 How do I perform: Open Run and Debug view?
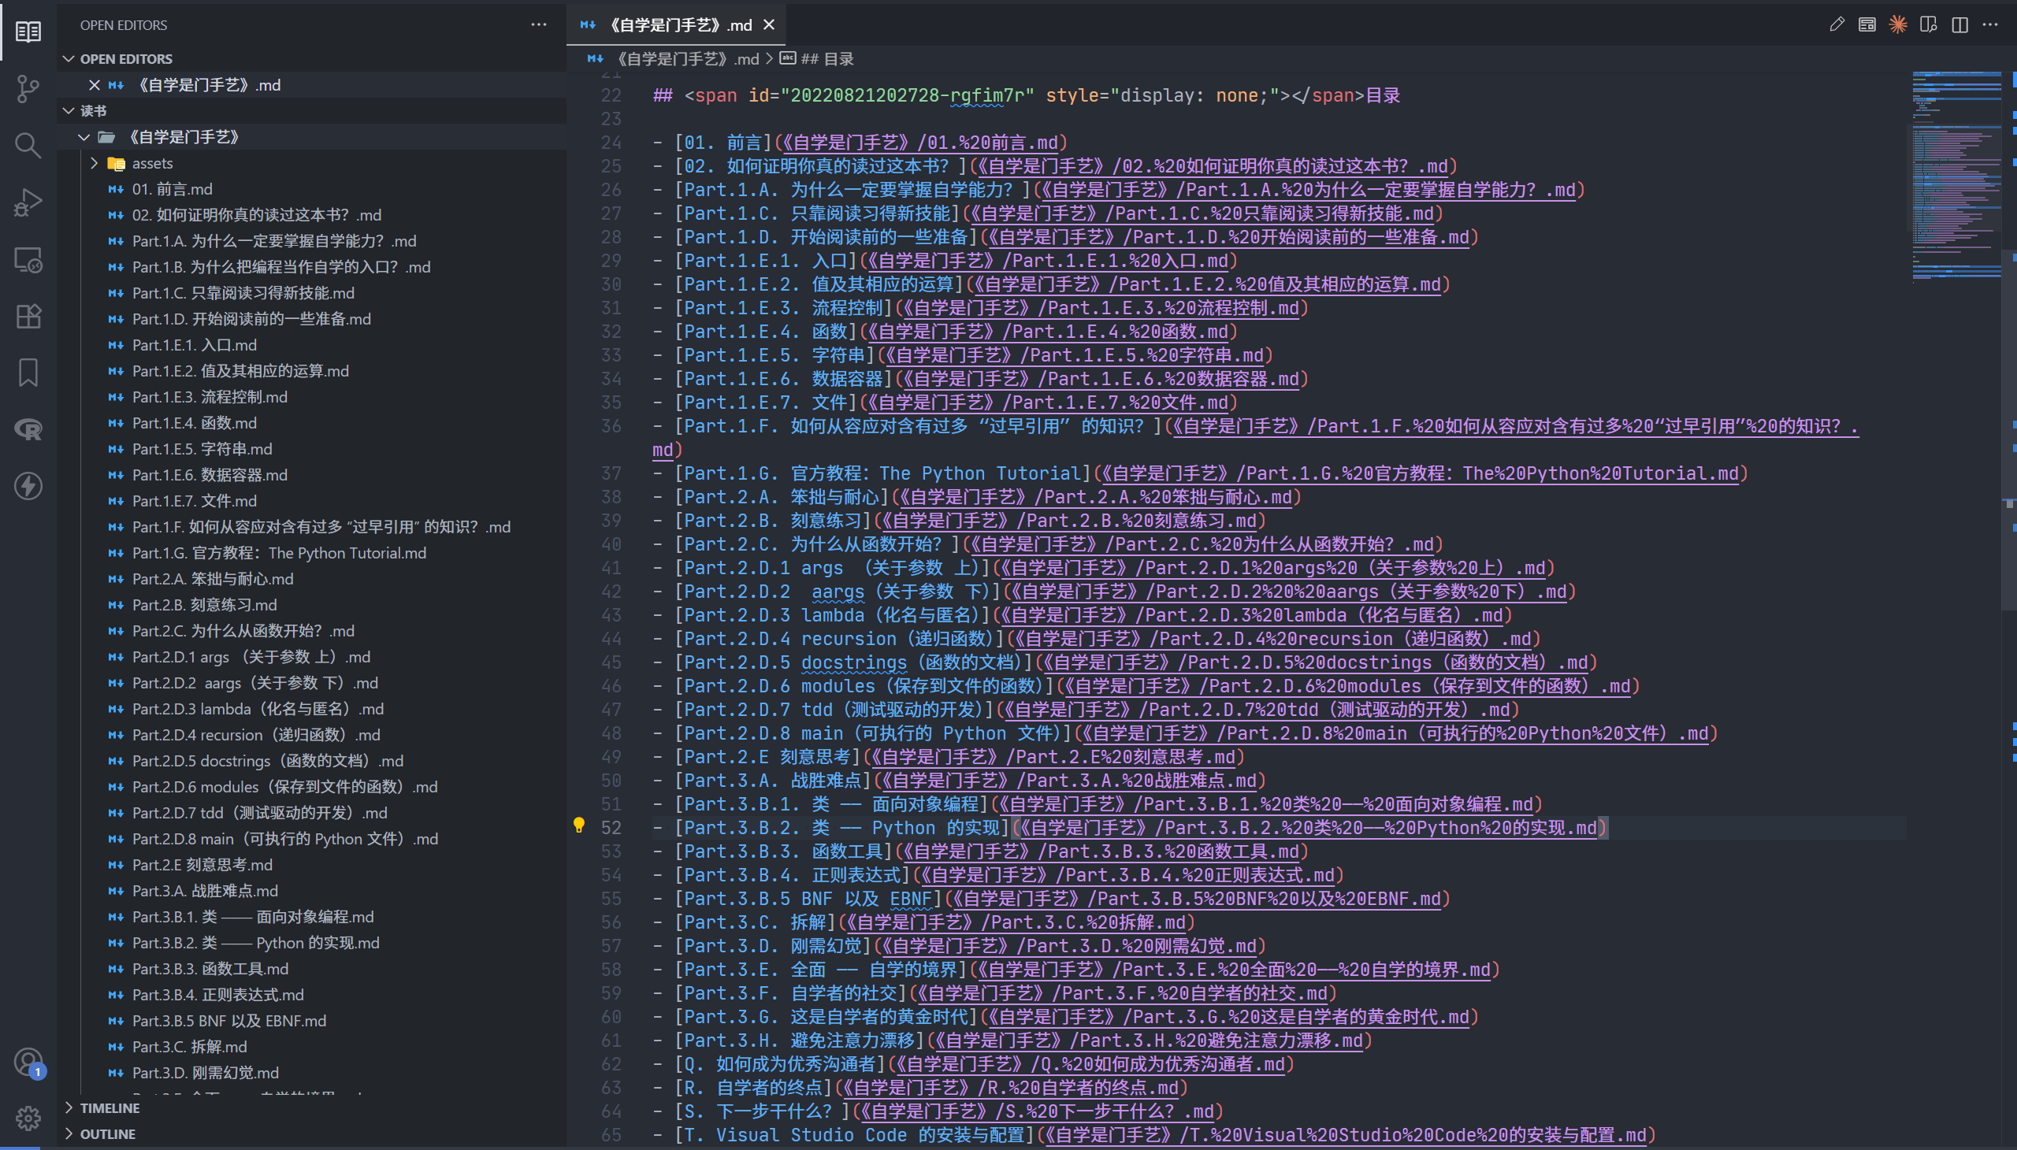28,202
